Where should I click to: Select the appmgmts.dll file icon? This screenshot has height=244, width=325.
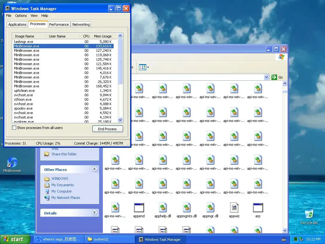pyautogui.click(x=187, y=208)
